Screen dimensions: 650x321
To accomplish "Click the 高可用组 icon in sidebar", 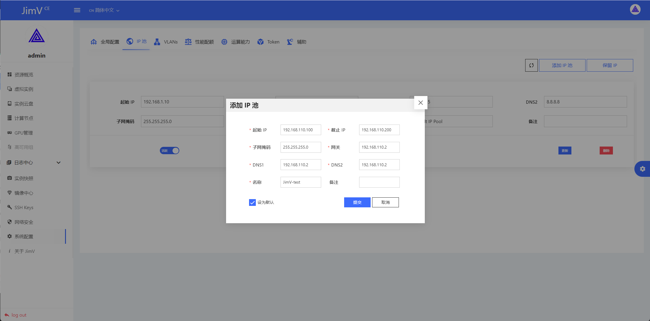I will (9, 147).
